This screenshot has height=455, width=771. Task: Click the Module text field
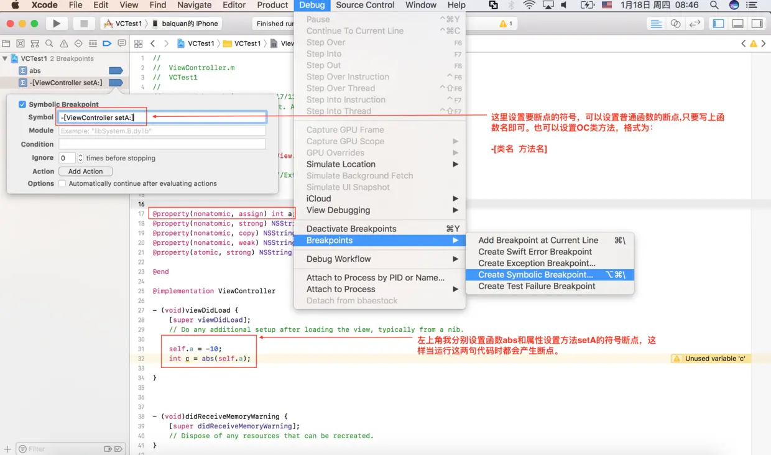coord(162,131)
